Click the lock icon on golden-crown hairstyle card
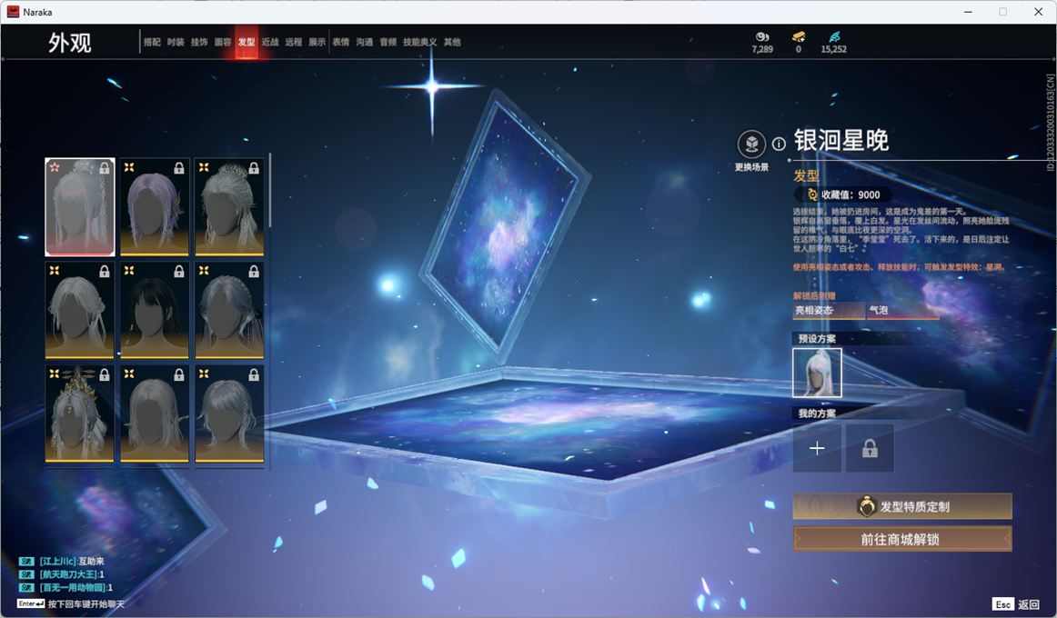Screen dimensions: 1057x618 (x=105, y=374)
